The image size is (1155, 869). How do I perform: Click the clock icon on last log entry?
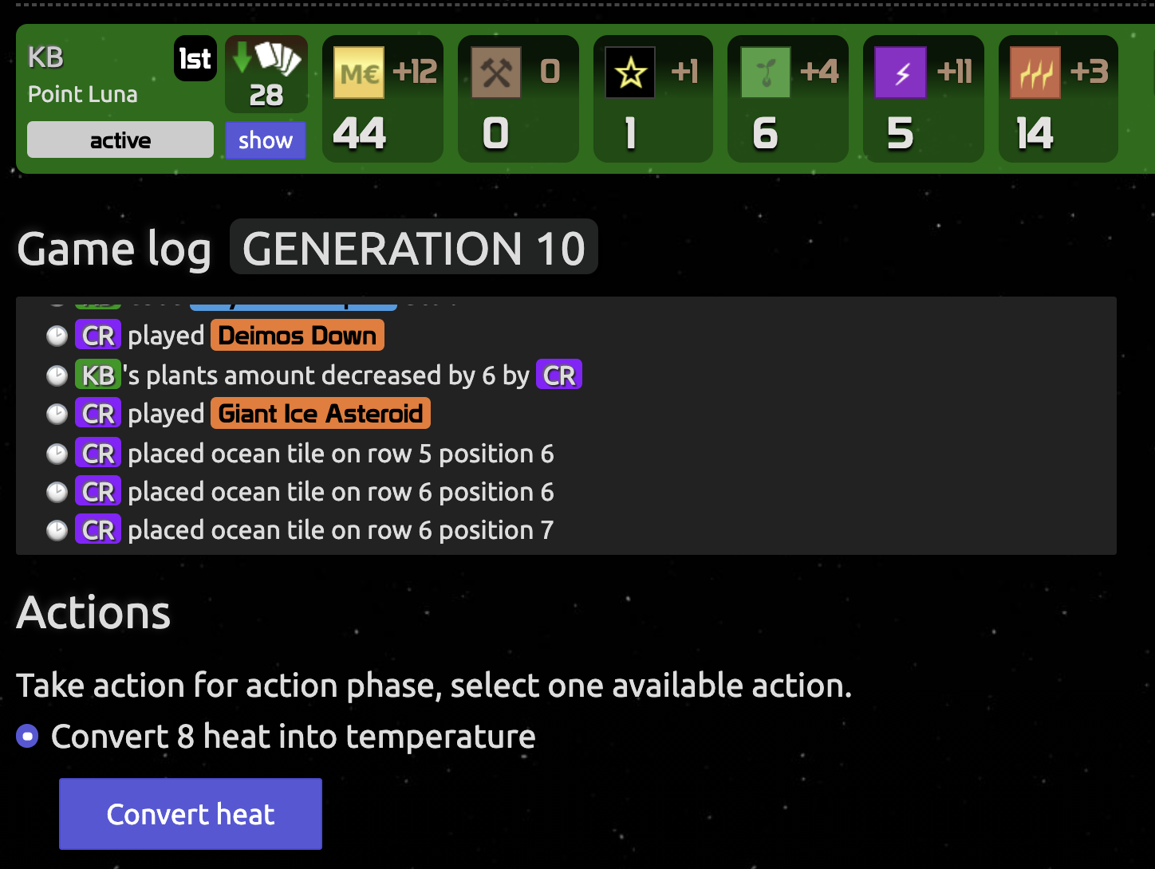point(57,530)
